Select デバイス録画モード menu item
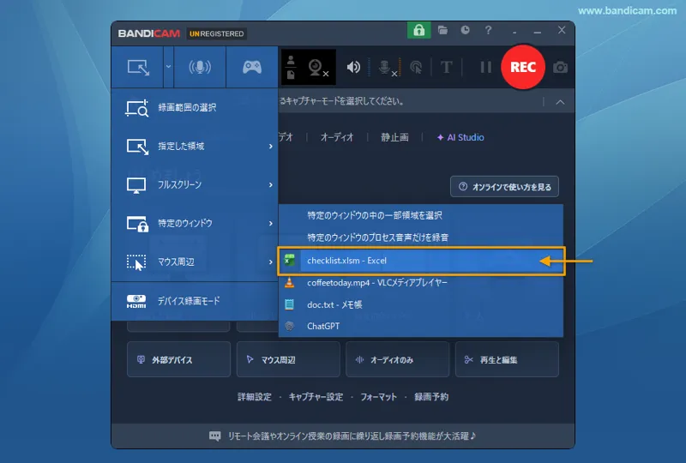Screen dimensions: 686x463 [x=195, y=301]
